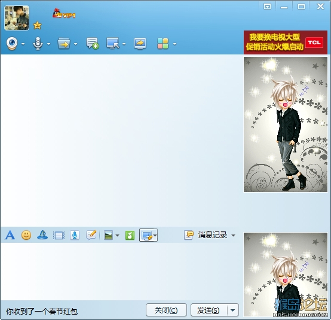Click the 发送(S) button

pyautogui.click(x=209, y=310)
